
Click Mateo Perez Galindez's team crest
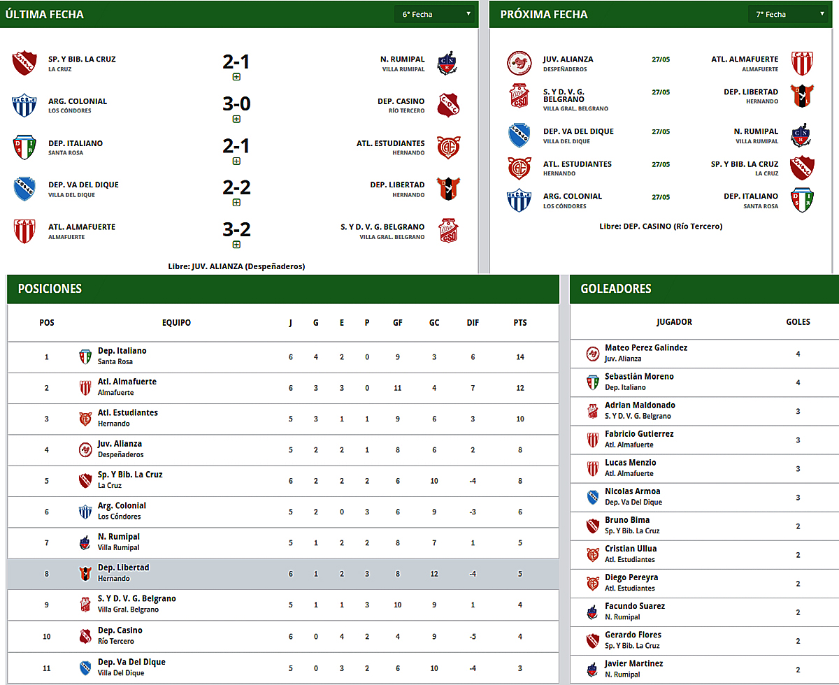click(593, 354)
